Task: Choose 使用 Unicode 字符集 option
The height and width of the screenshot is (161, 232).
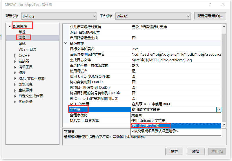Action: 176,120
